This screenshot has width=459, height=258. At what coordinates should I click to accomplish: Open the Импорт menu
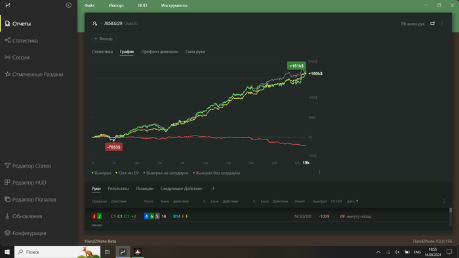(x=116, y=5)
